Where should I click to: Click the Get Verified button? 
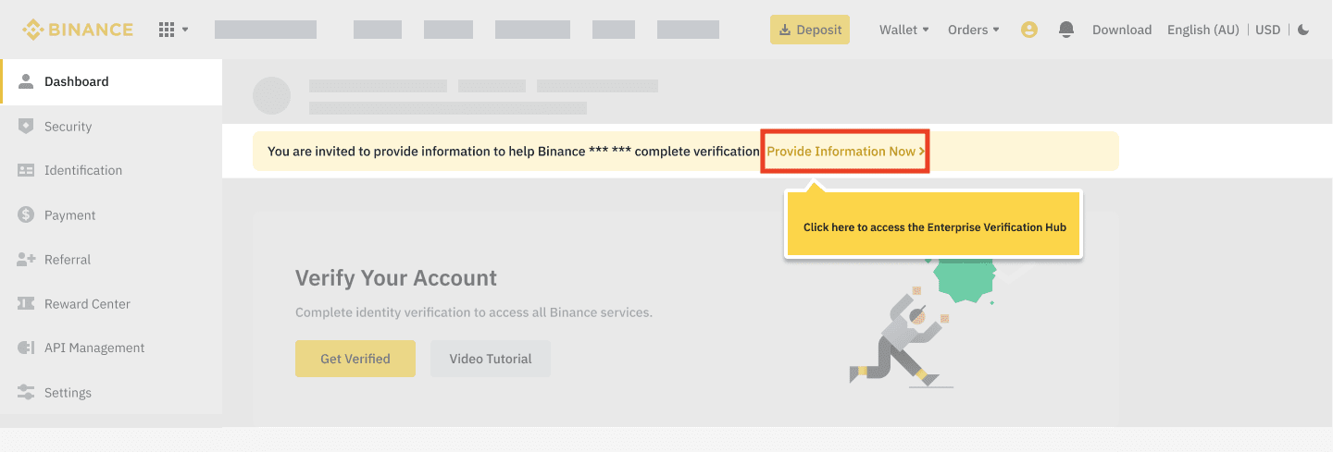click(355, 359)
